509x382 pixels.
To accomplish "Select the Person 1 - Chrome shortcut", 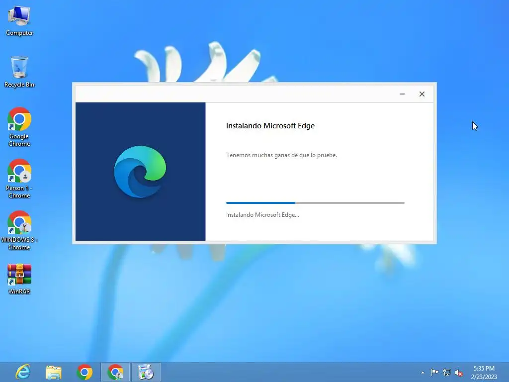I will click(19, 179).
